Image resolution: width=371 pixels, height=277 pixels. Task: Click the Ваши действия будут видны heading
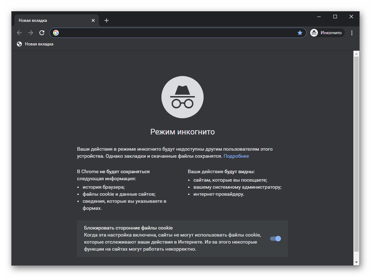point(221,171)
